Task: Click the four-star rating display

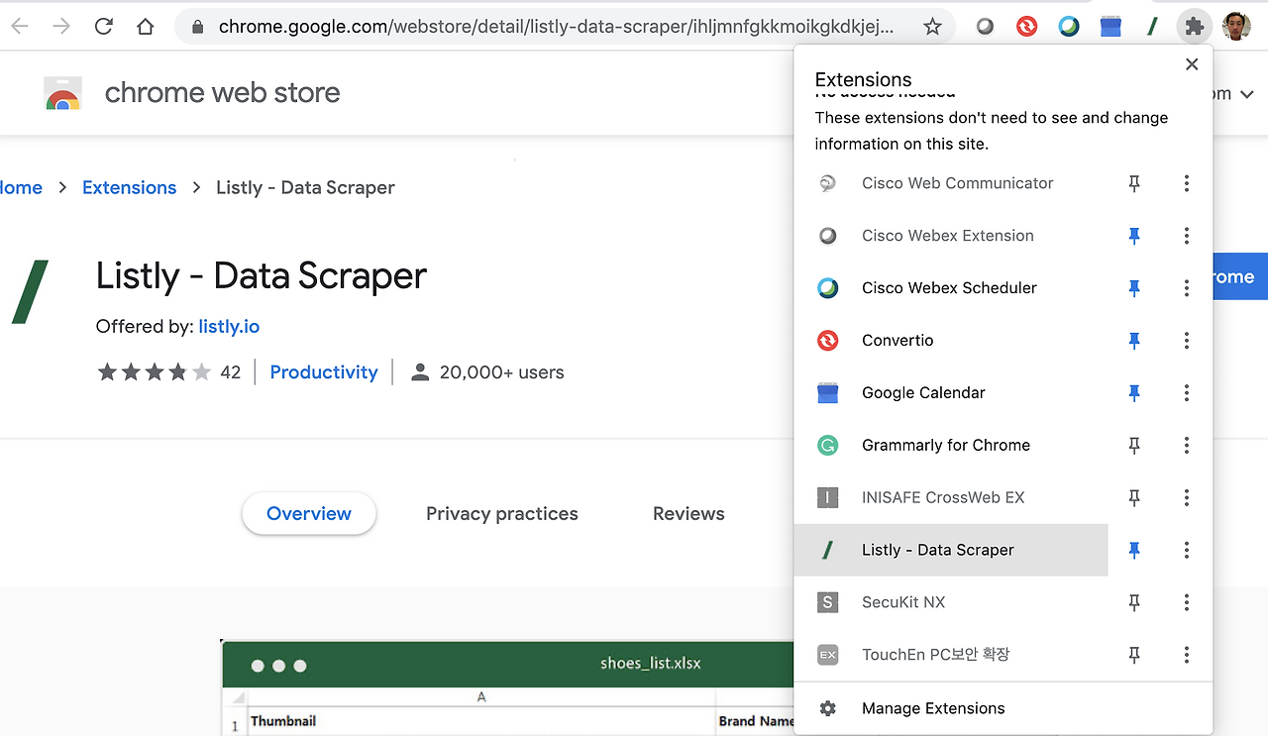Action: click(x=155, y=372)
